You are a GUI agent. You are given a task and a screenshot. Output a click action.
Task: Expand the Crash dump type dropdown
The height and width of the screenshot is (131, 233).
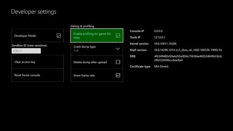(x=97, y=49)
